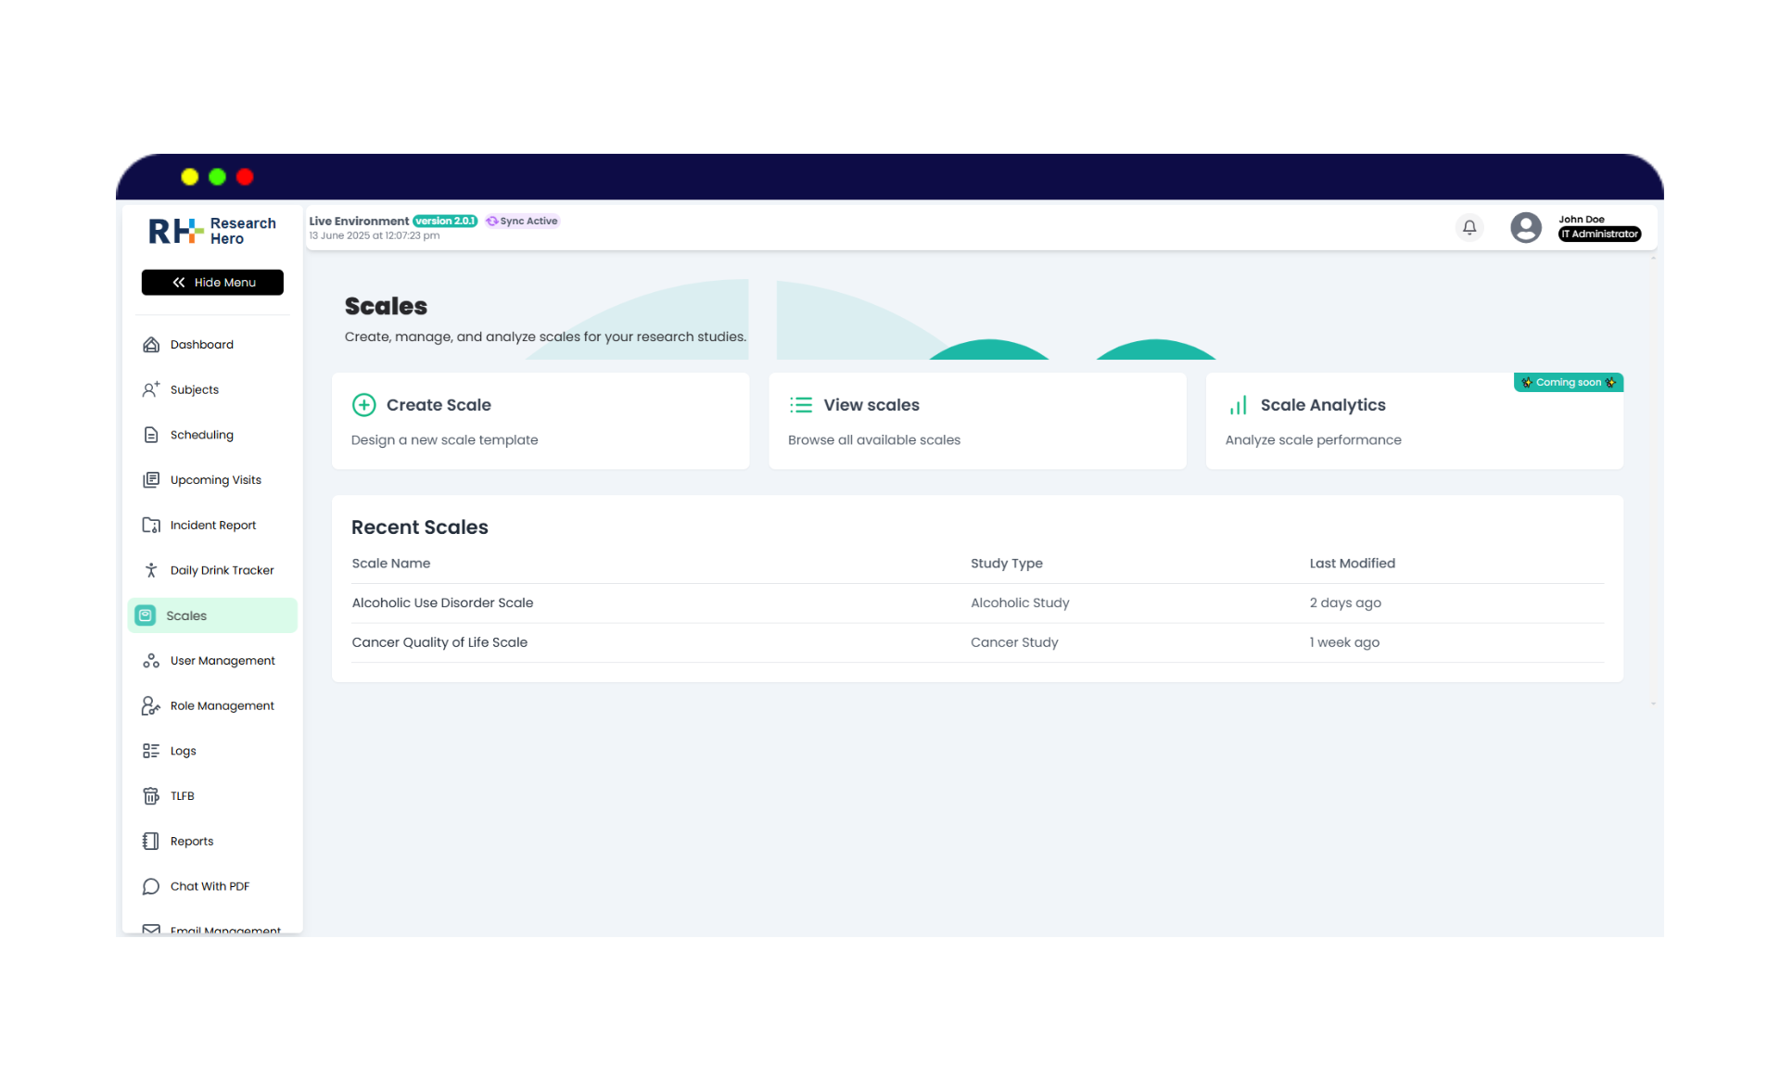Click the Sync Active status badge
1780x1091 pixels.
[522, 221]
